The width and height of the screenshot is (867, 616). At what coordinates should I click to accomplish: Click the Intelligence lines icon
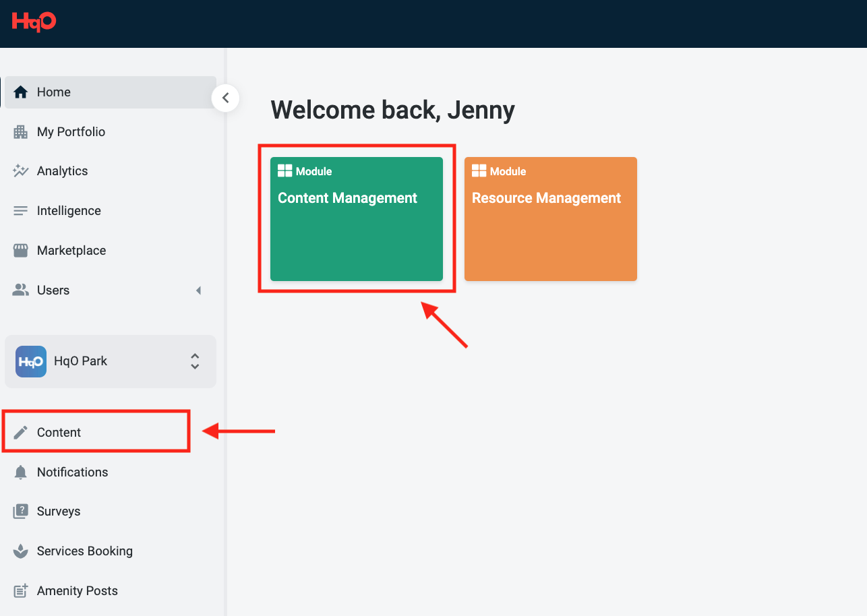21,211
